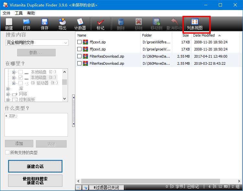This screenshot has width=243, height=191.
Task: Click folder tree scroll down arrow
Action: (65, 99)
